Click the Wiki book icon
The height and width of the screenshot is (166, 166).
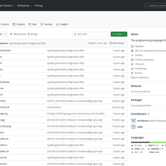pos(30,24)
